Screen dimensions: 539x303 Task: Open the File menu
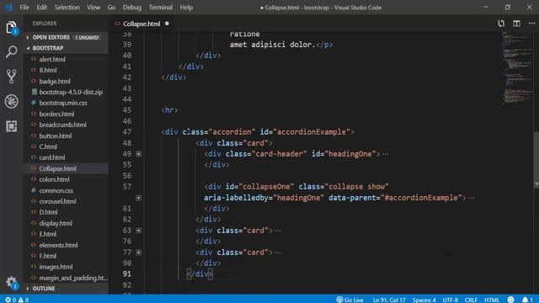(x=24, y=8)
